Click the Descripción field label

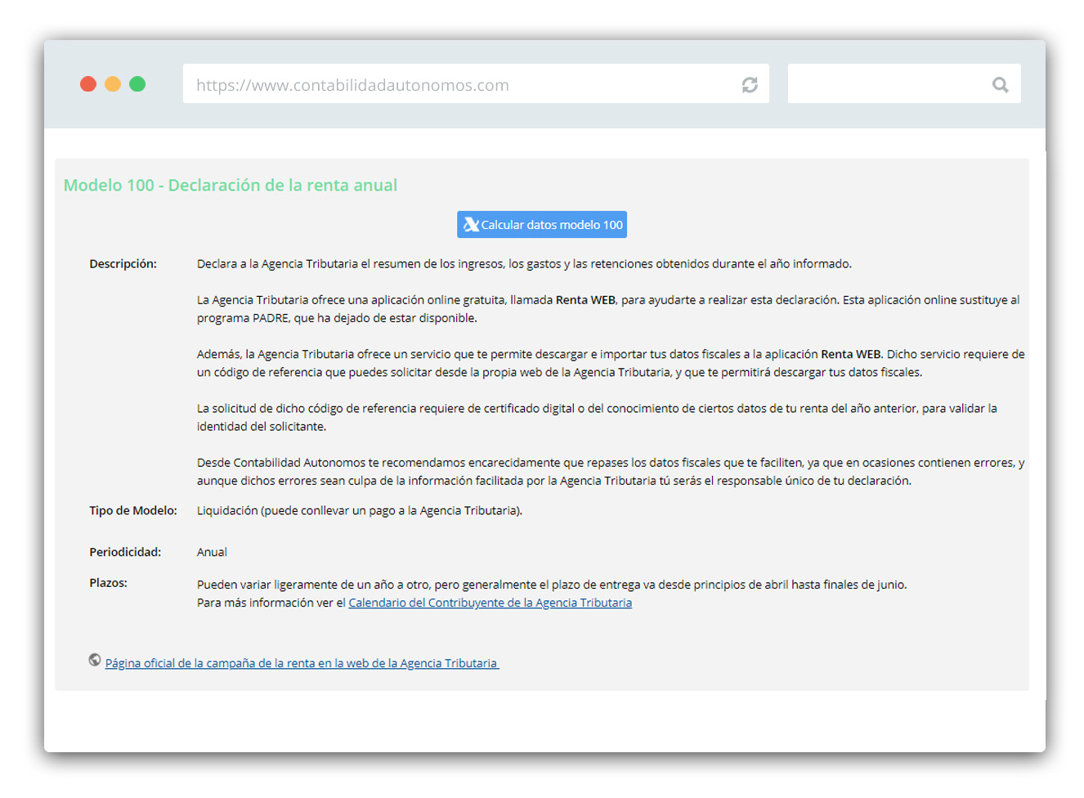(123, 264)
